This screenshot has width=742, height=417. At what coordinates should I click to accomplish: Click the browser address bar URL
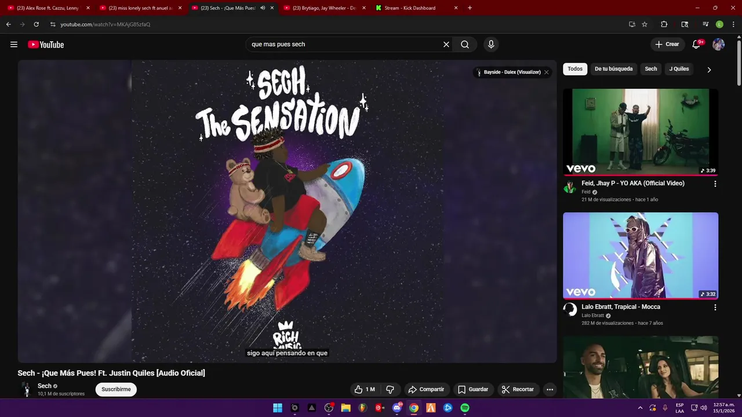[x=106, y=24]
